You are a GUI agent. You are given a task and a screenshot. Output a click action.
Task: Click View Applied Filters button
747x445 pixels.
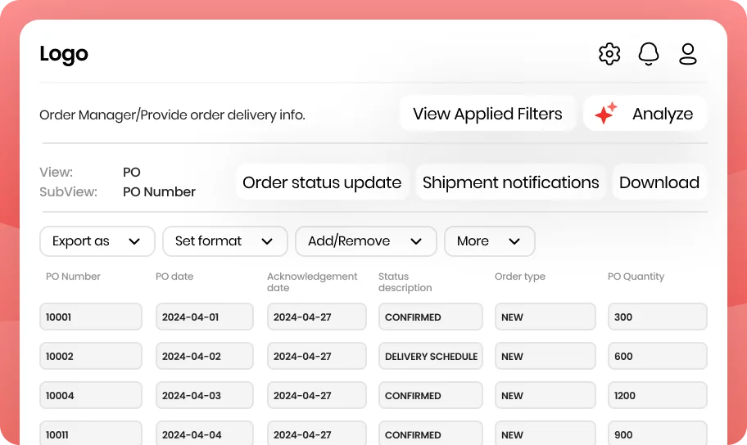[x=487, y=114]
